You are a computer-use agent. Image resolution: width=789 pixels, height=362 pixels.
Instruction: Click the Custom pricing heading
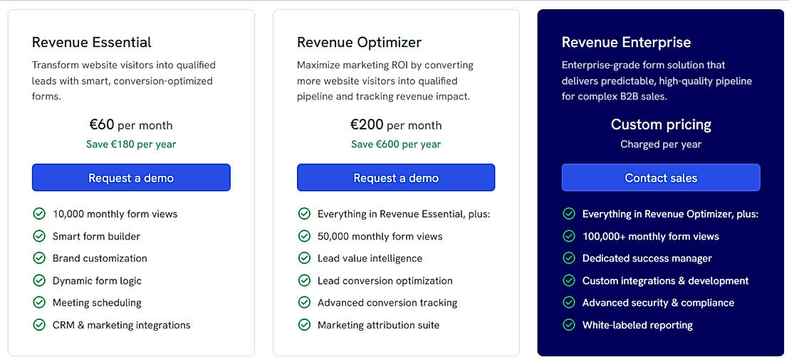point(661,124)
